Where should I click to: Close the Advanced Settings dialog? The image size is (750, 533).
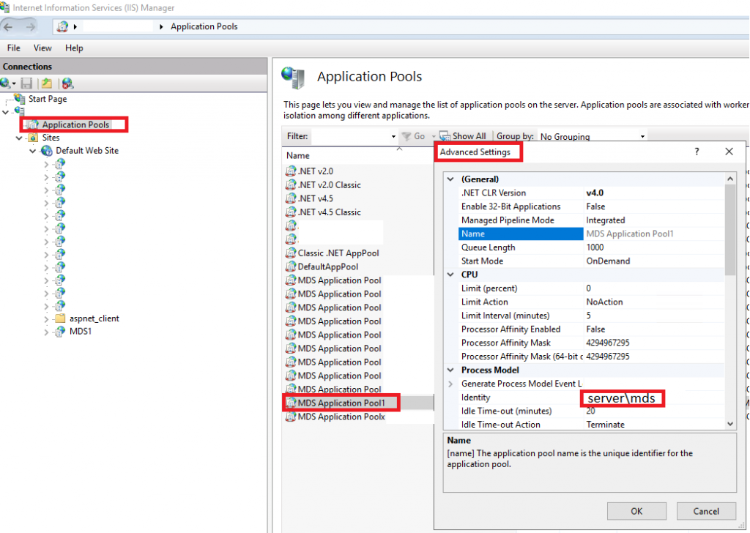pos(729,152)
